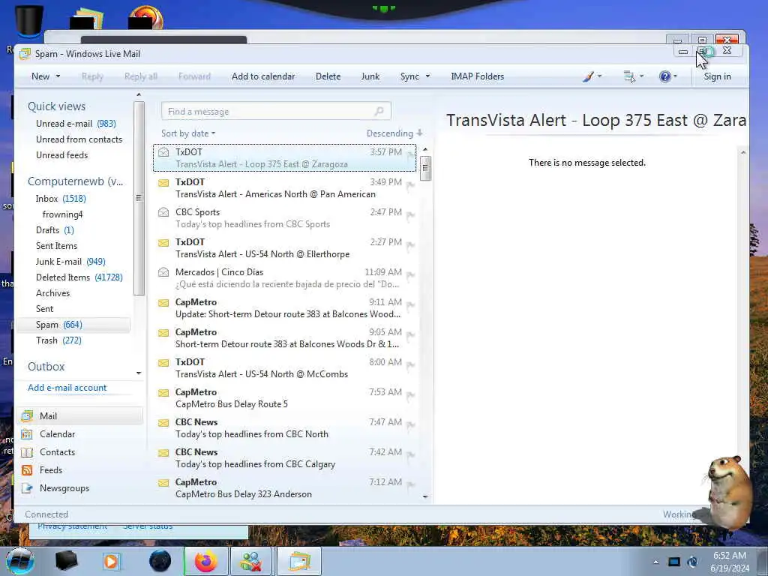This screenshot has height=576, width=768.
Task: Click Add e-mail account link
Action: click(67, 388)
